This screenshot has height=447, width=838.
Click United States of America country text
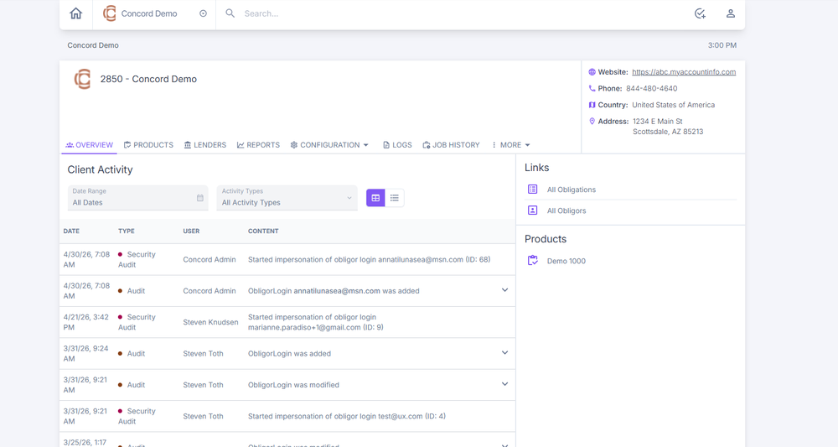point(674,105)
